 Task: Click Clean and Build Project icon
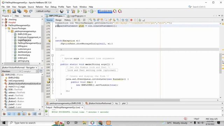(73, 11)
